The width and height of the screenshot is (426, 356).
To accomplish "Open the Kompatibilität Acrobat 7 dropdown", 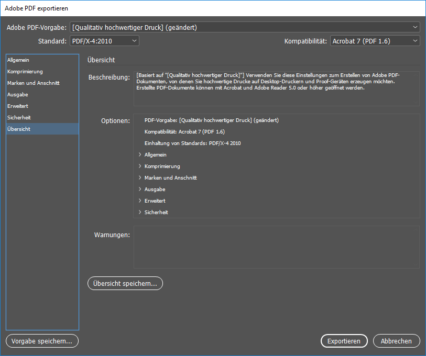I will (x=375, y=41).
